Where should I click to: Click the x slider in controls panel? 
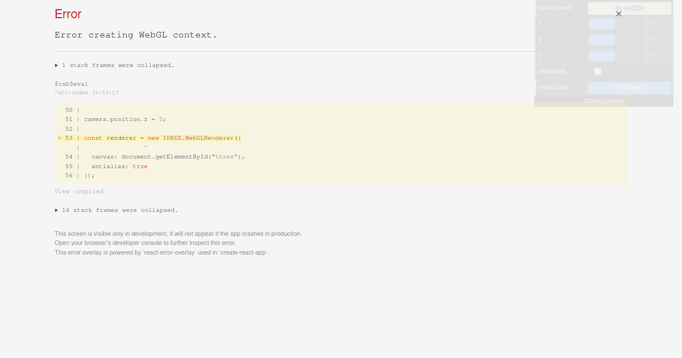[614, 24]
